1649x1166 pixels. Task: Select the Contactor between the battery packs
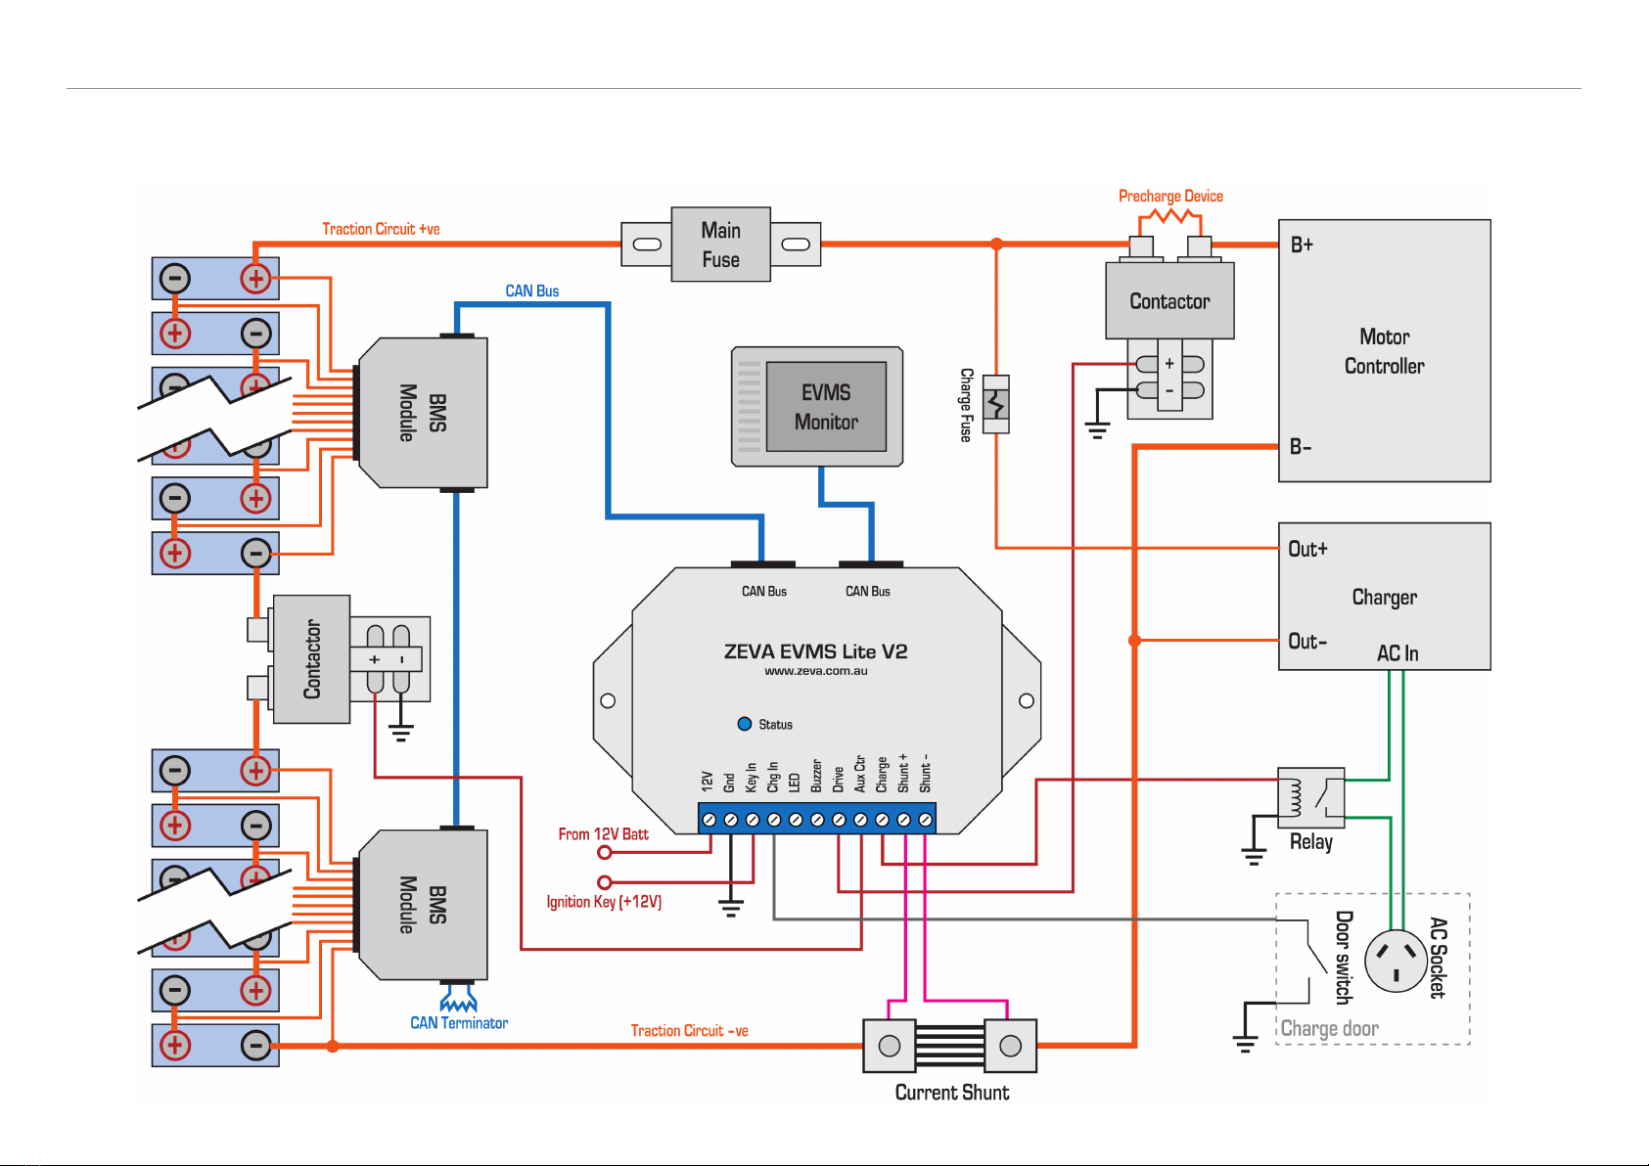point(311,659)
